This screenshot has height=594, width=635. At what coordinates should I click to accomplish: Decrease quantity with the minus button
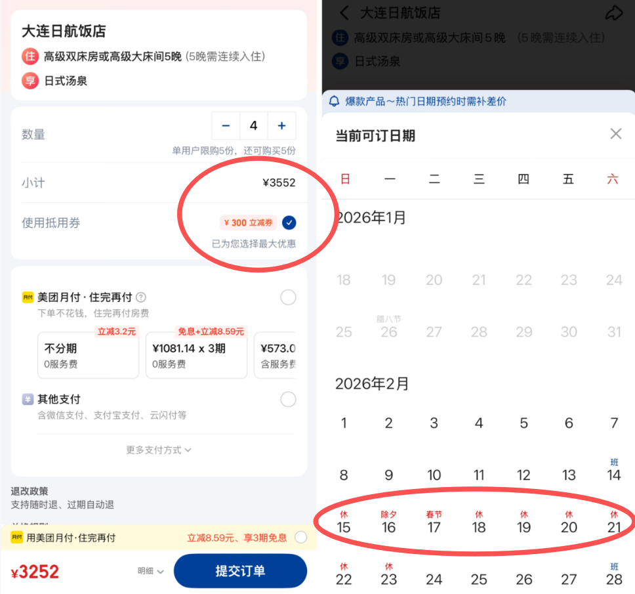click(226, 125)
